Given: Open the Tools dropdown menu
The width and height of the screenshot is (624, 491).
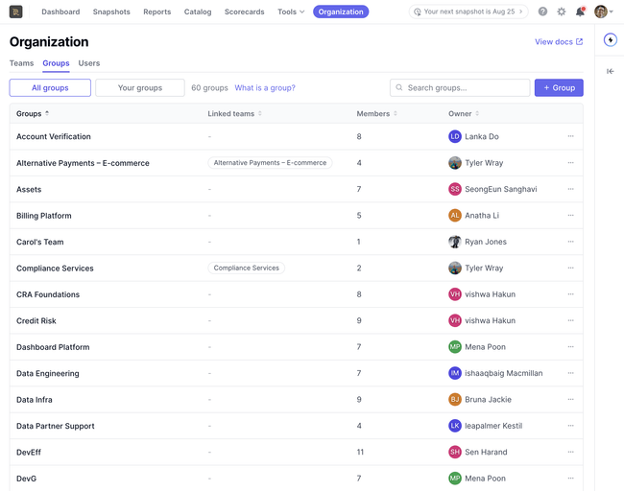Looking at the screenshot, I should [x=291, y=12].
